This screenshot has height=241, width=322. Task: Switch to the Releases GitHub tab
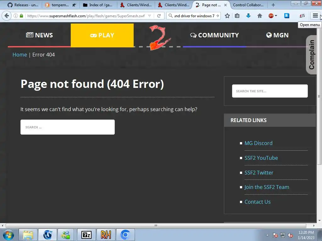pos(23,5)
